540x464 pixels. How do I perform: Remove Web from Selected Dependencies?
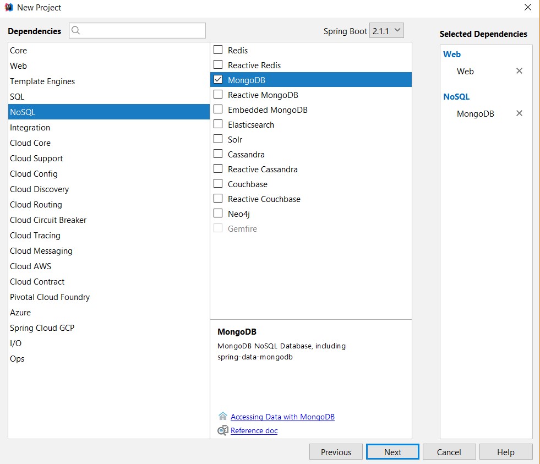tap(519, 71)
